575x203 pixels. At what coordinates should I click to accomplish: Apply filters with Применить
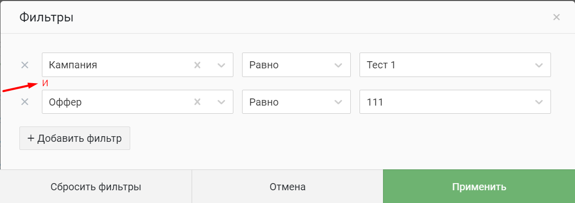pyautogui.click(x=479, y=187)
